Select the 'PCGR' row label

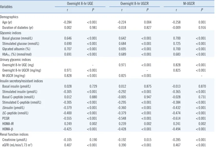(6, 119)
